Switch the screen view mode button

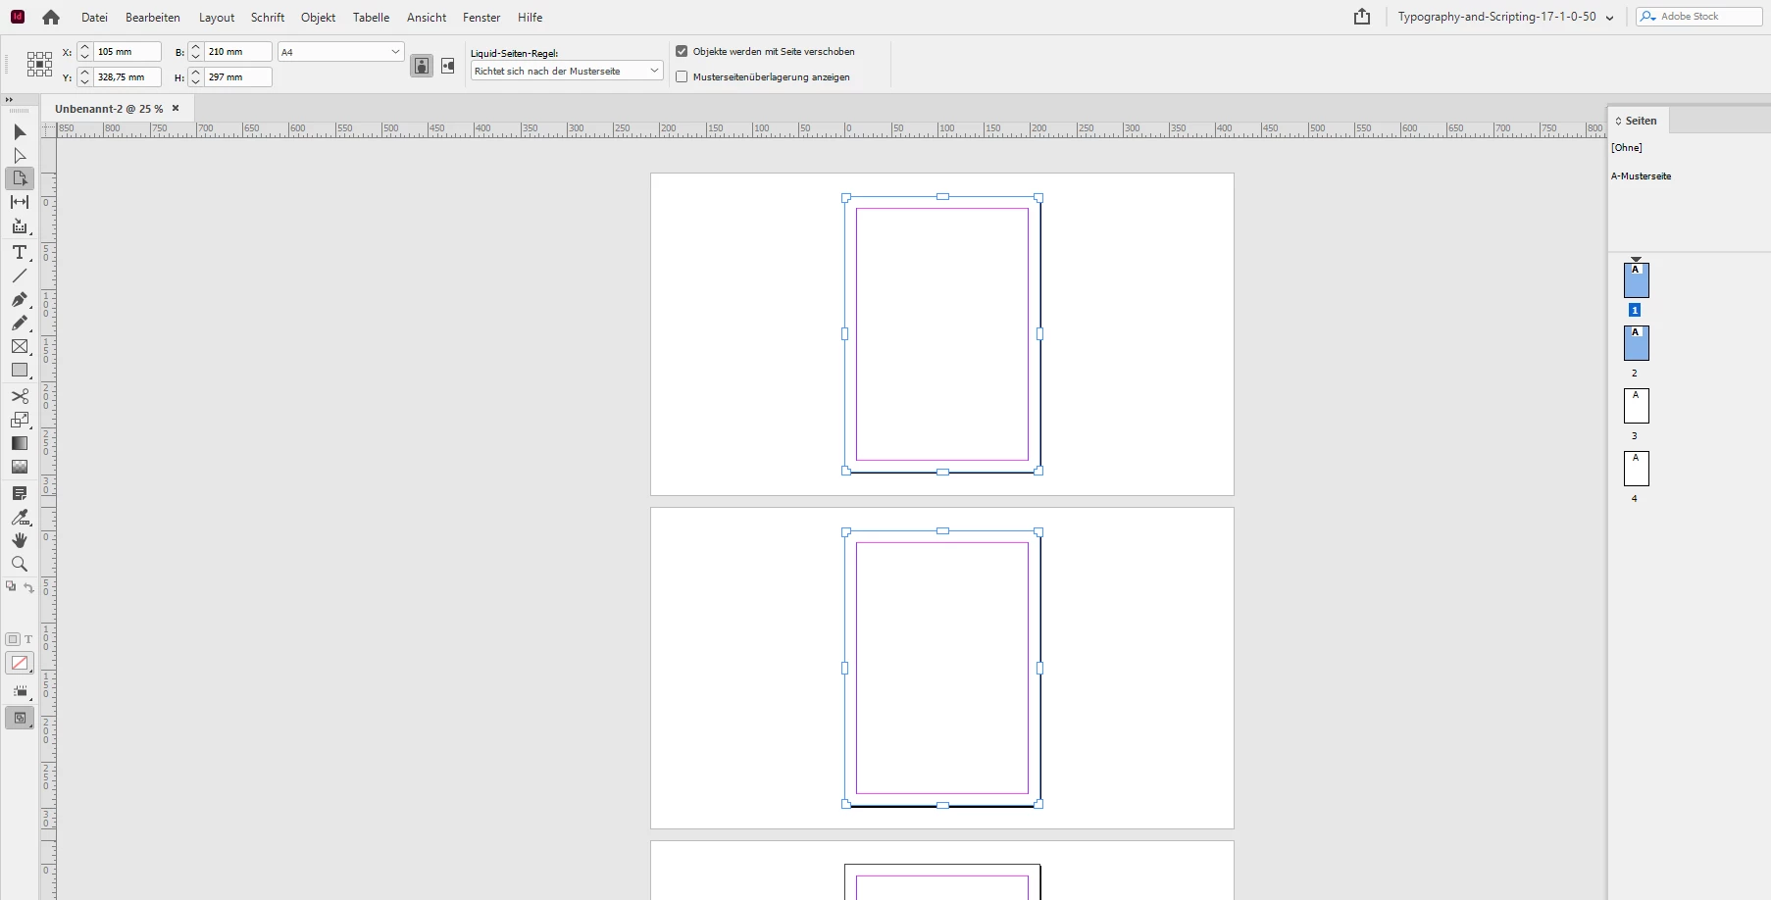20,718
